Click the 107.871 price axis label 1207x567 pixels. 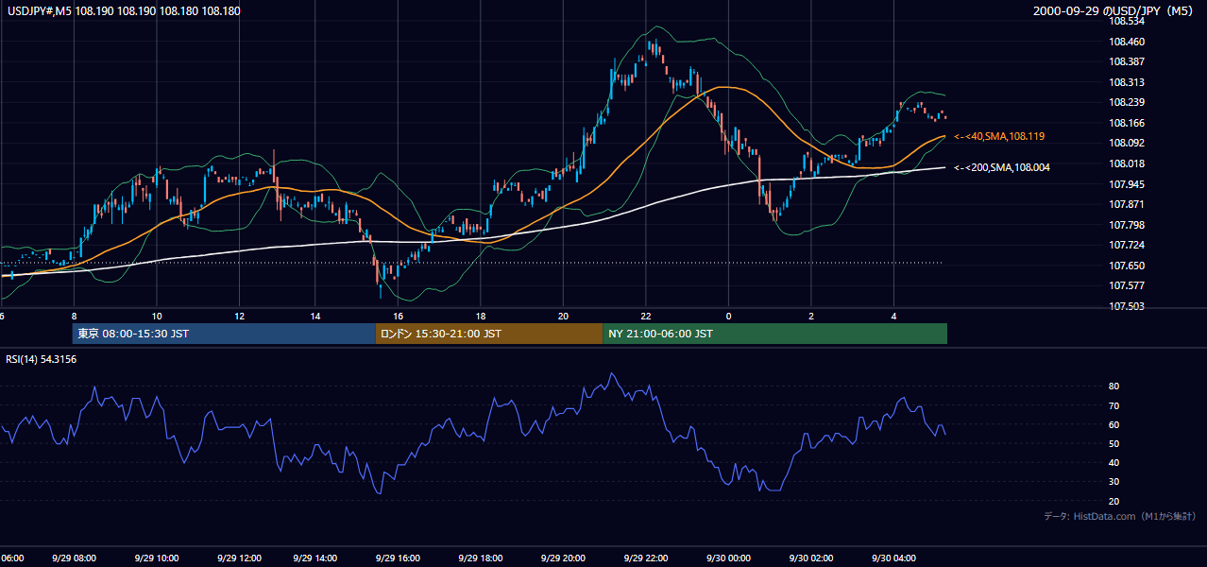click(1127, 204)
